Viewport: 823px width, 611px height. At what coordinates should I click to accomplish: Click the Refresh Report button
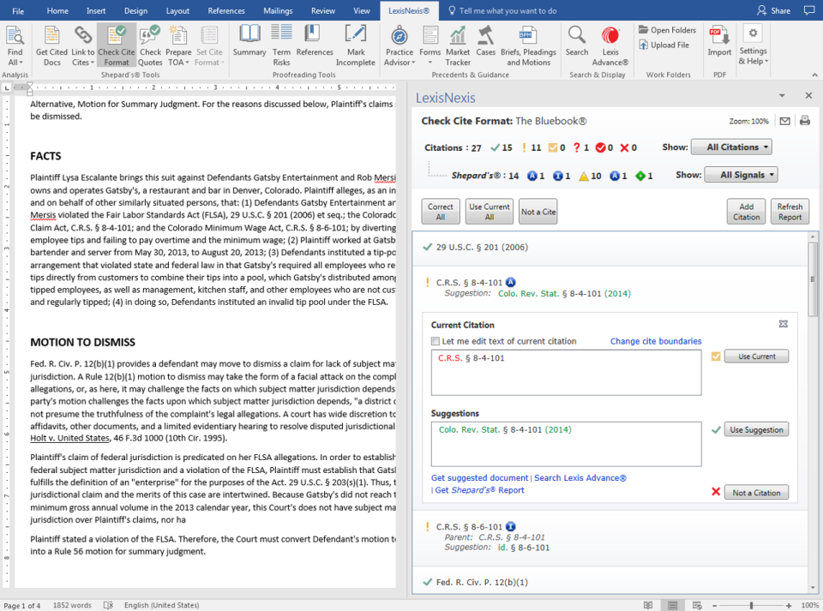point(790,209)
